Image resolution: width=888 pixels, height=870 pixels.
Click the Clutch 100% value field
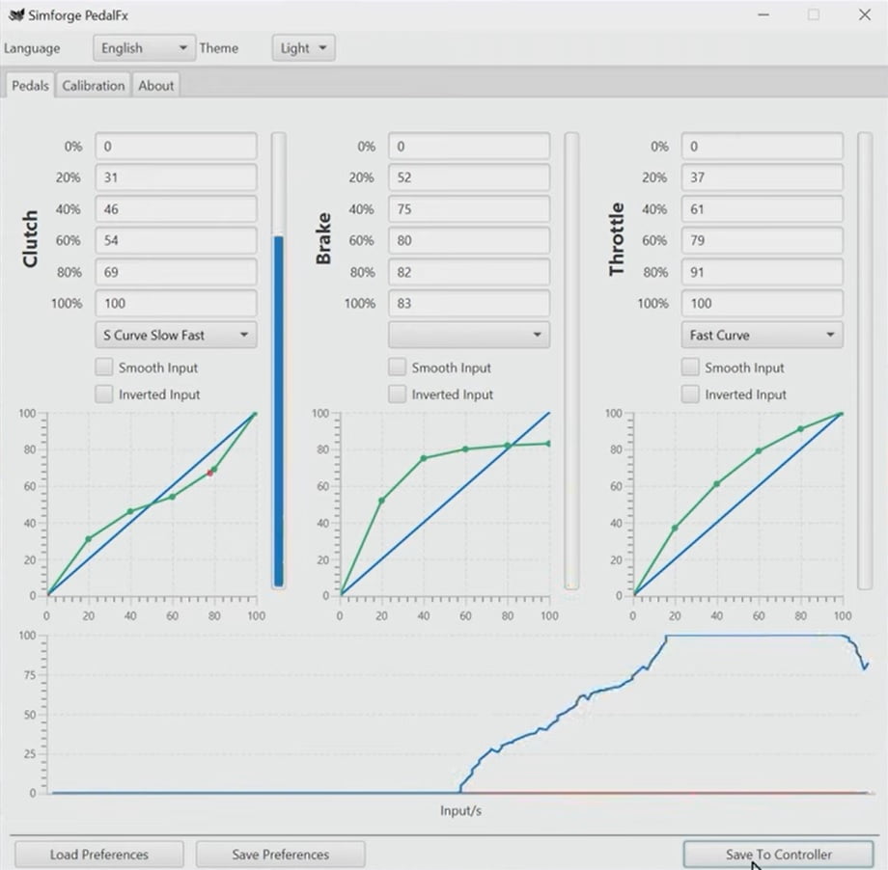176,303
